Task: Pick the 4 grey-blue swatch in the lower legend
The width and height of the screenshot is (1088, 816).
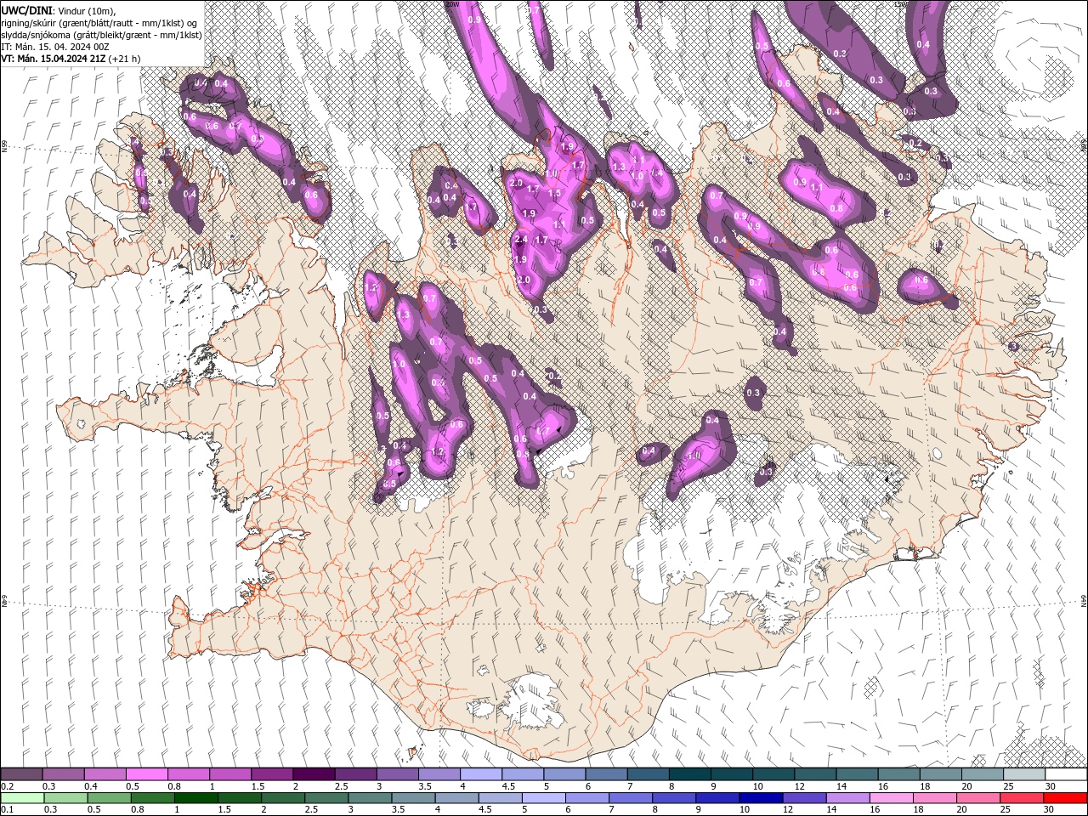Action: click(x=456, y=798)
